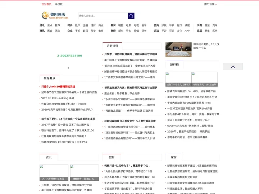The height and width of the screenshot is (194, 259).
Task: Open the 银河E5热销的原因找到了 article
Action: [130, 66]
